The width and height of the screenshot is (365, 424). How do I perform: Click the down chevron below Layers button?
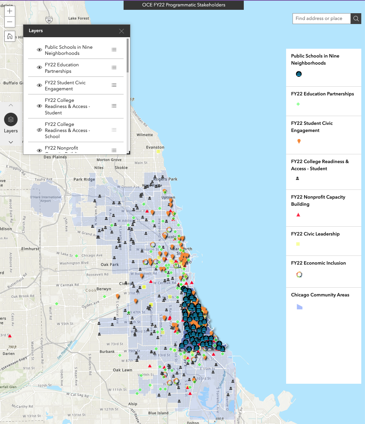pyautogui.click(x=11, y=142)
